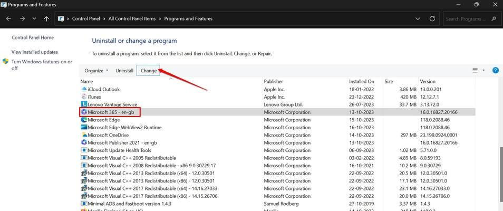Select Visual C++ 2008 Redistributable icon
The width and height of the screenshot is (503, 211).
tap(84, 166)
